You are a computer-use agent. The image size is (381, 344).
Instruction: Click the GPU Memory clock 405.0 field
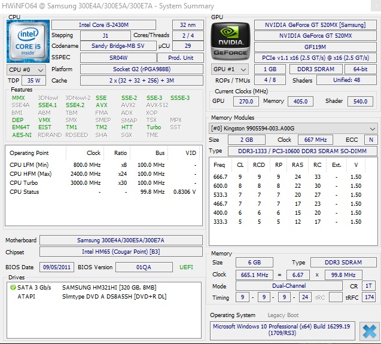pyautogui.click(x=300, y=101)
